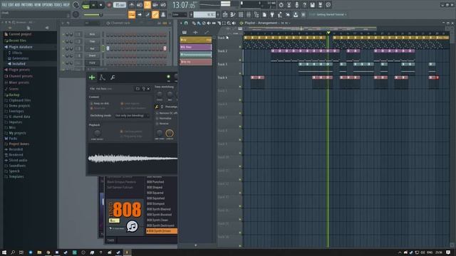Toggle the highlighted typing keyboard icon
Viewport: 456px width, 256px height.
(x=131, y=14)
